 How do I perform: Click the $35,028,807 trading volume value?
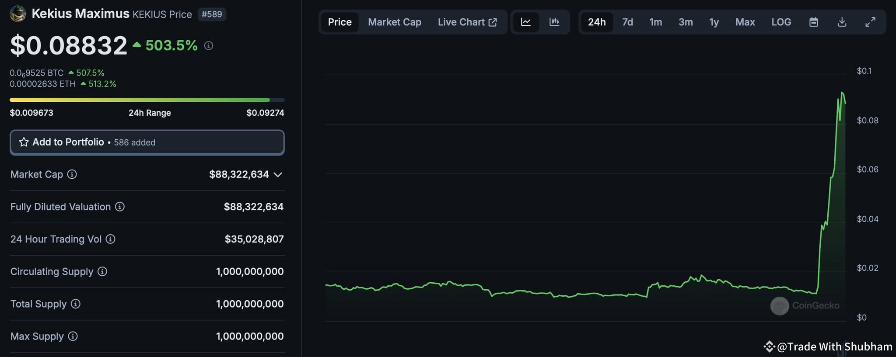(x=254, y=239)
